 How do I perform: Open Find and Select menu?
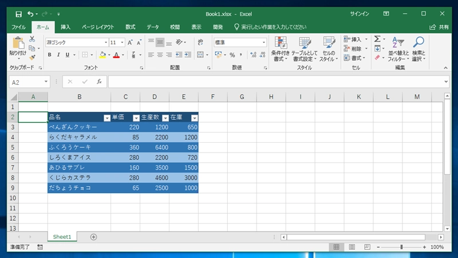(418, 49)
